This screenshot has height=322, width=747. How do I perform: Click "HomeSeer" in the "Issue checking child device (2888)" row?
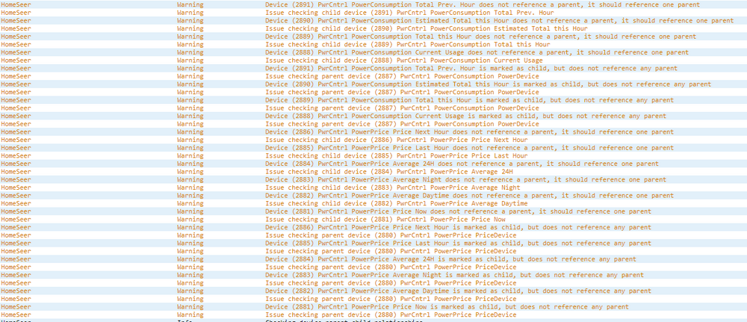[16, 61]
